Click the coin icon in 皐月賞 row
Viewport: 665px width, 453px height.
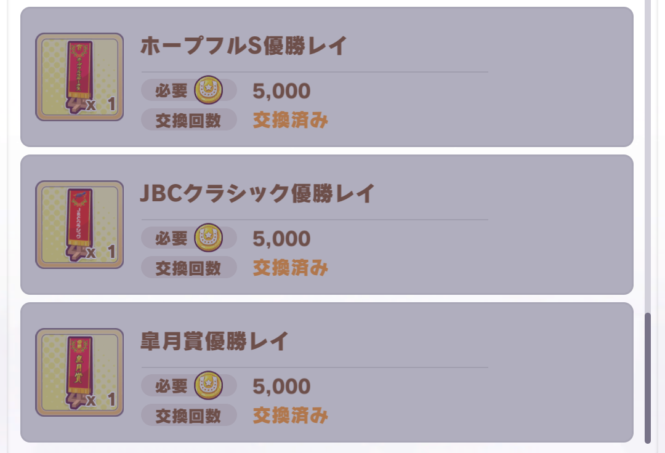[208, 386]
